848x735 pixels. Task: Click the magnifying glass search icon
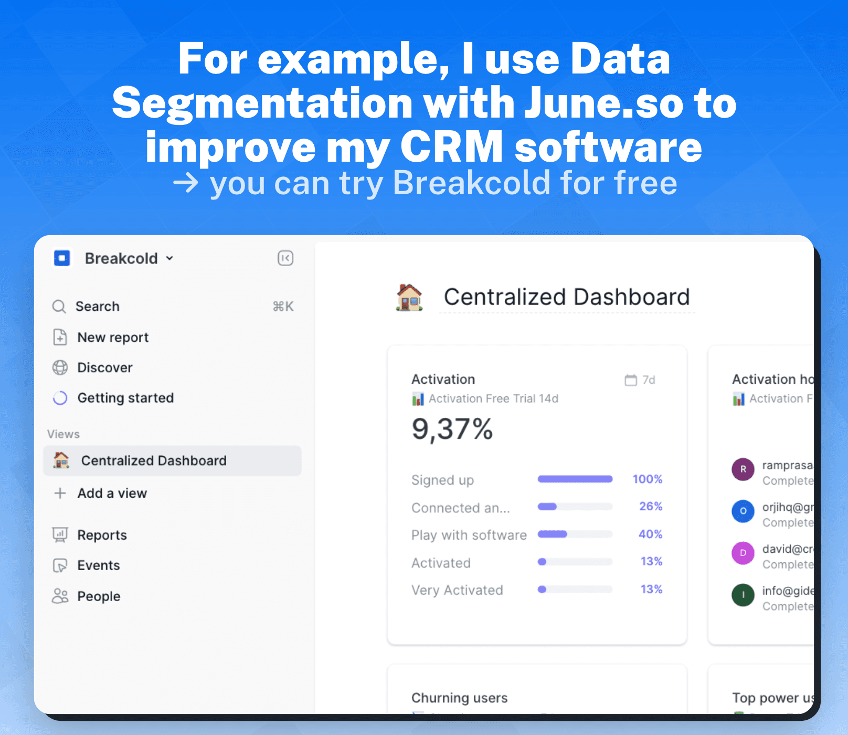(59, 306)
